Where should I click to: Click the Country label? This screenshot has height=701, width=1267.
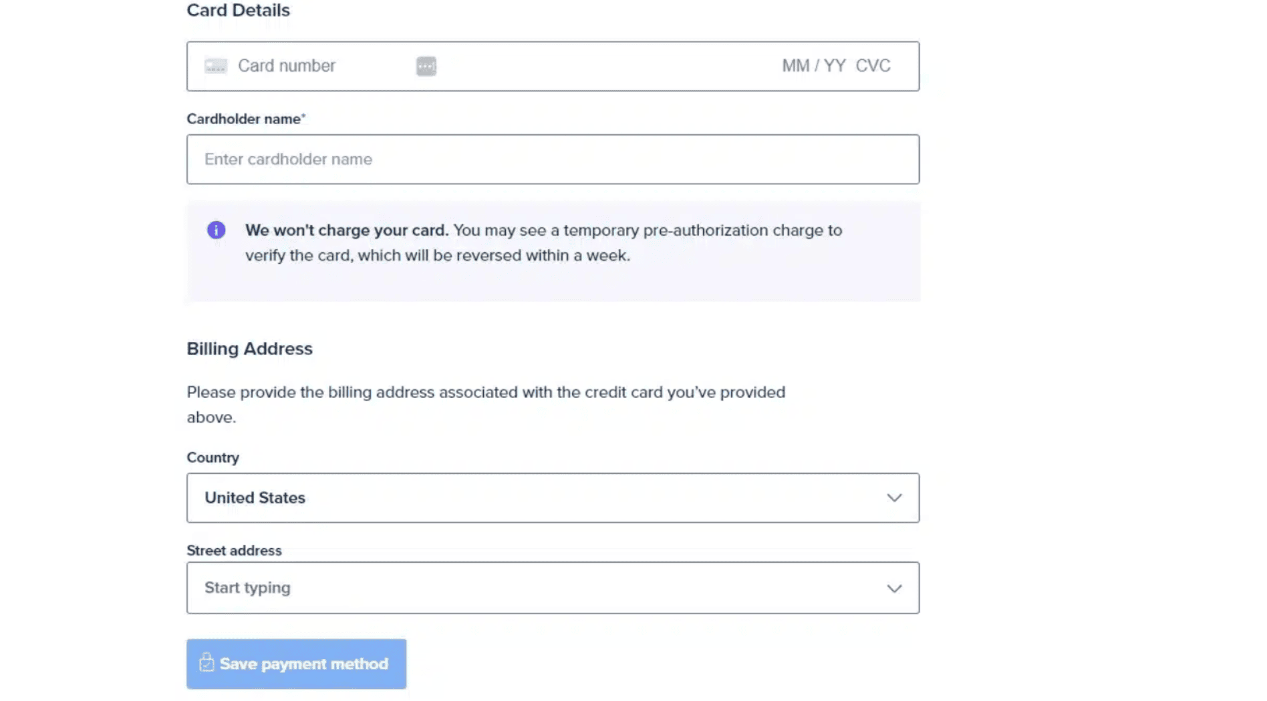[x=213, y=458]
